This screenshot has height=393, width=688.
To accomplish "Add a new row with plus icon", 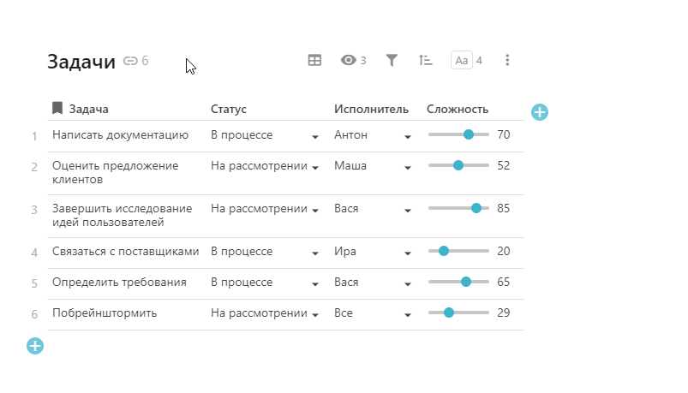I will [x=35, y=346].
